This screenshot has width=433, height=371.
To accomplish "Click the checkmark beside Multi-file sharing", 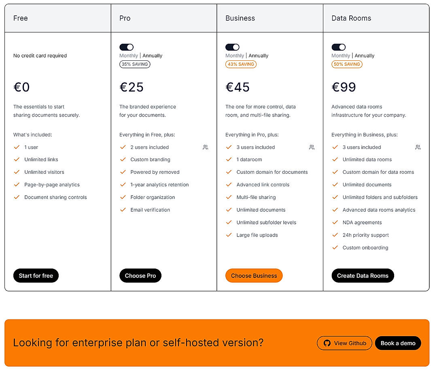I will click(229, 197).
